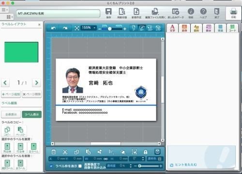This screenshot has width=242, height=174.
Task: Delete the selected label (選択ラベル)
Action: 7,164
